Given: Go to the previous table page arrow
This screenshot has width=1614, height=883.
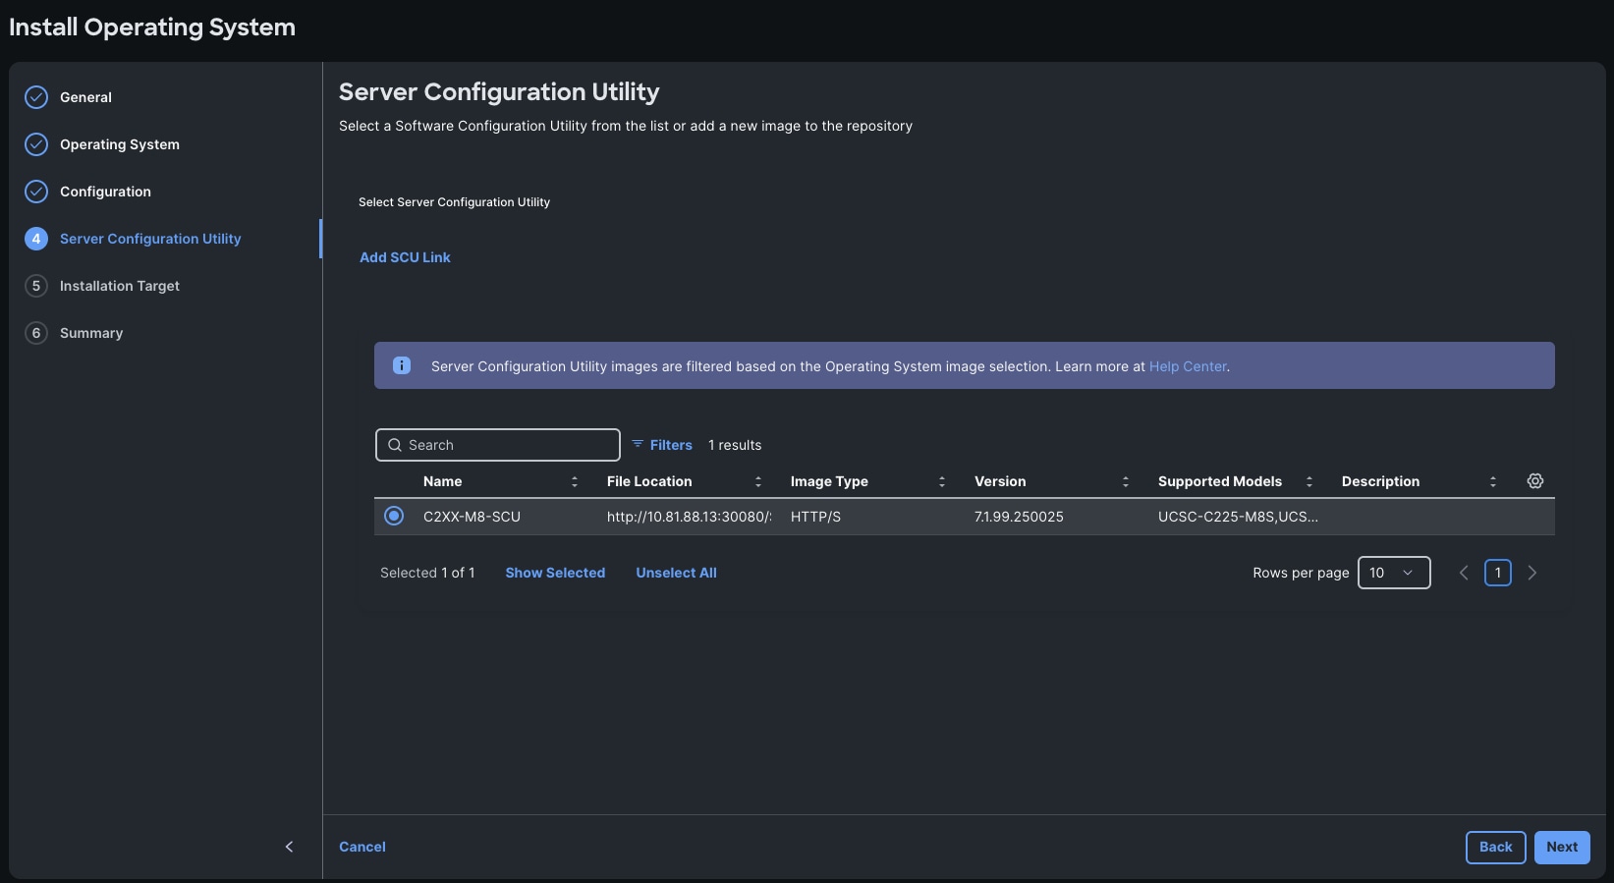Looking at the screenshot, I should [1464, 573].
